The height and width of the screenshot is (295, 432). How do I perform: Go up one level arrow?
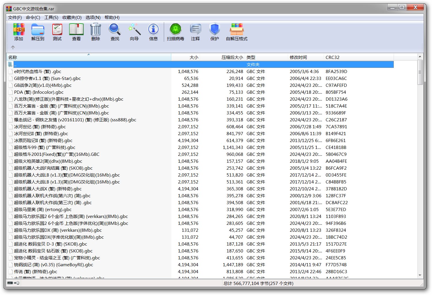point(13,47)
